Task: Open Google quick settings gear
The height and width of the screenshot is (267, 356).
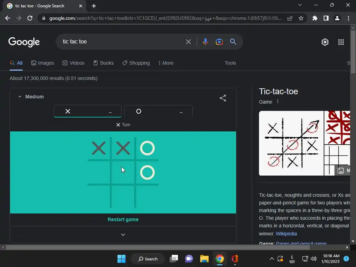Action: [x=325, y=42]
